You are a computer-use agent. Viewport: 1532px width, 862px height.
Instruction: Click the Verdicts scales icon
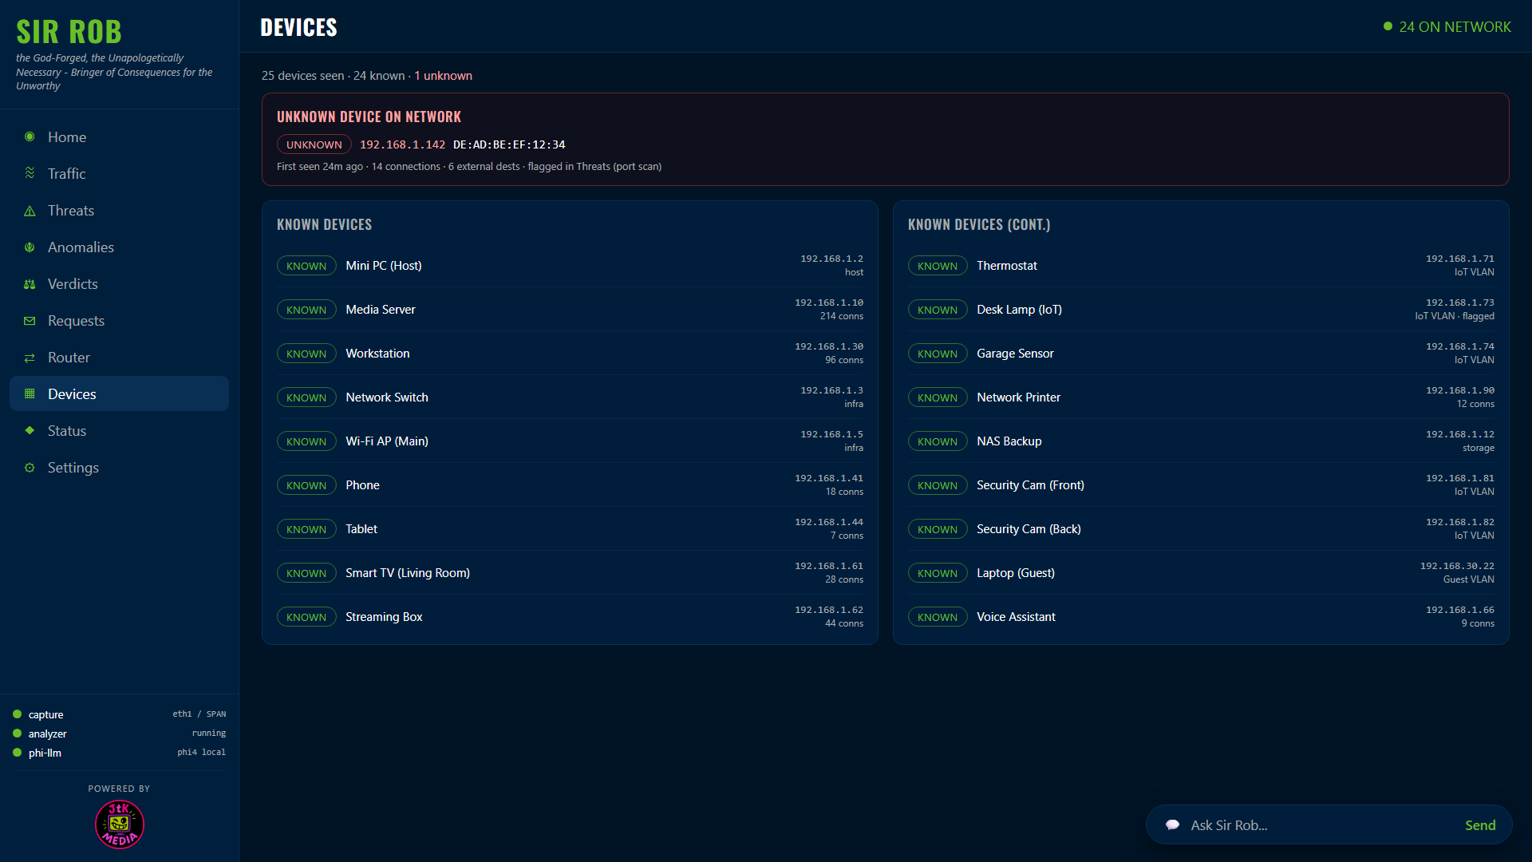(x=30, y=284)
